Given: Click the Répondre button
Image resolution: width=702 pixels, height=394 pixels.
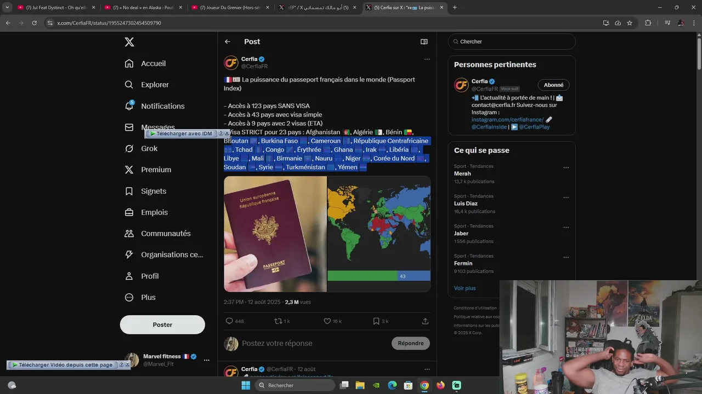Looking at the screenshot, I should click(411, 343).
